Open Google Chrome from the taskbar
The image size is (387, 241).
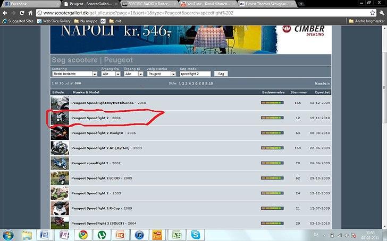tap(83, 235)
